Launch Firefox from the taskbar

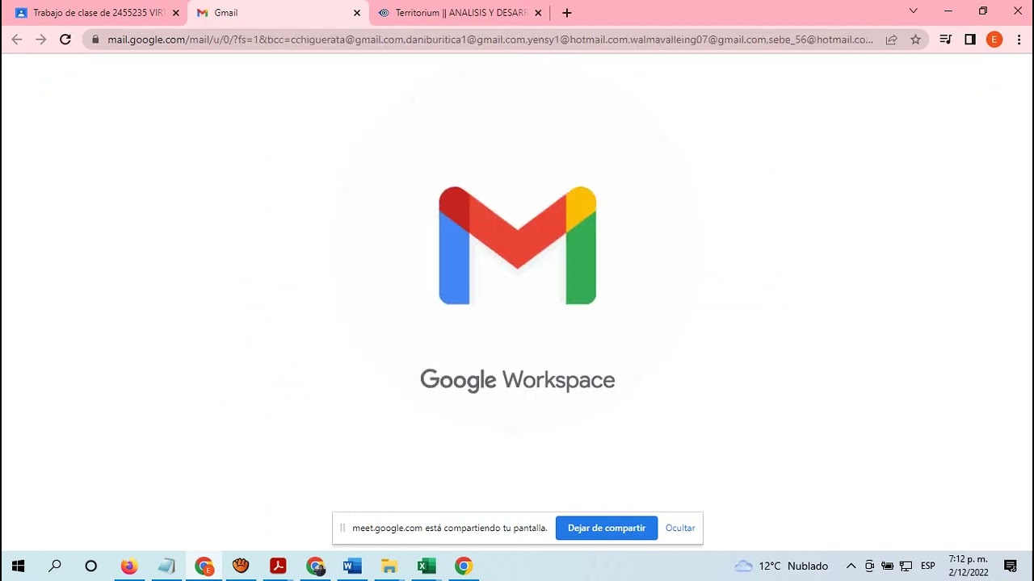[x=129, y=566]
